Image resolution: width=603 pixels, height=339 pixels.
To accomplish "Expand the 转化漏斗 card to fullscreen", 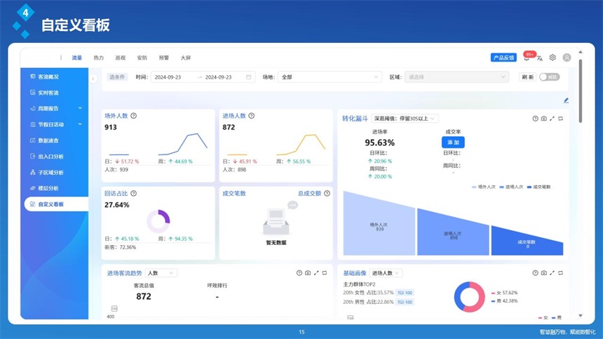I will (552, 119).
